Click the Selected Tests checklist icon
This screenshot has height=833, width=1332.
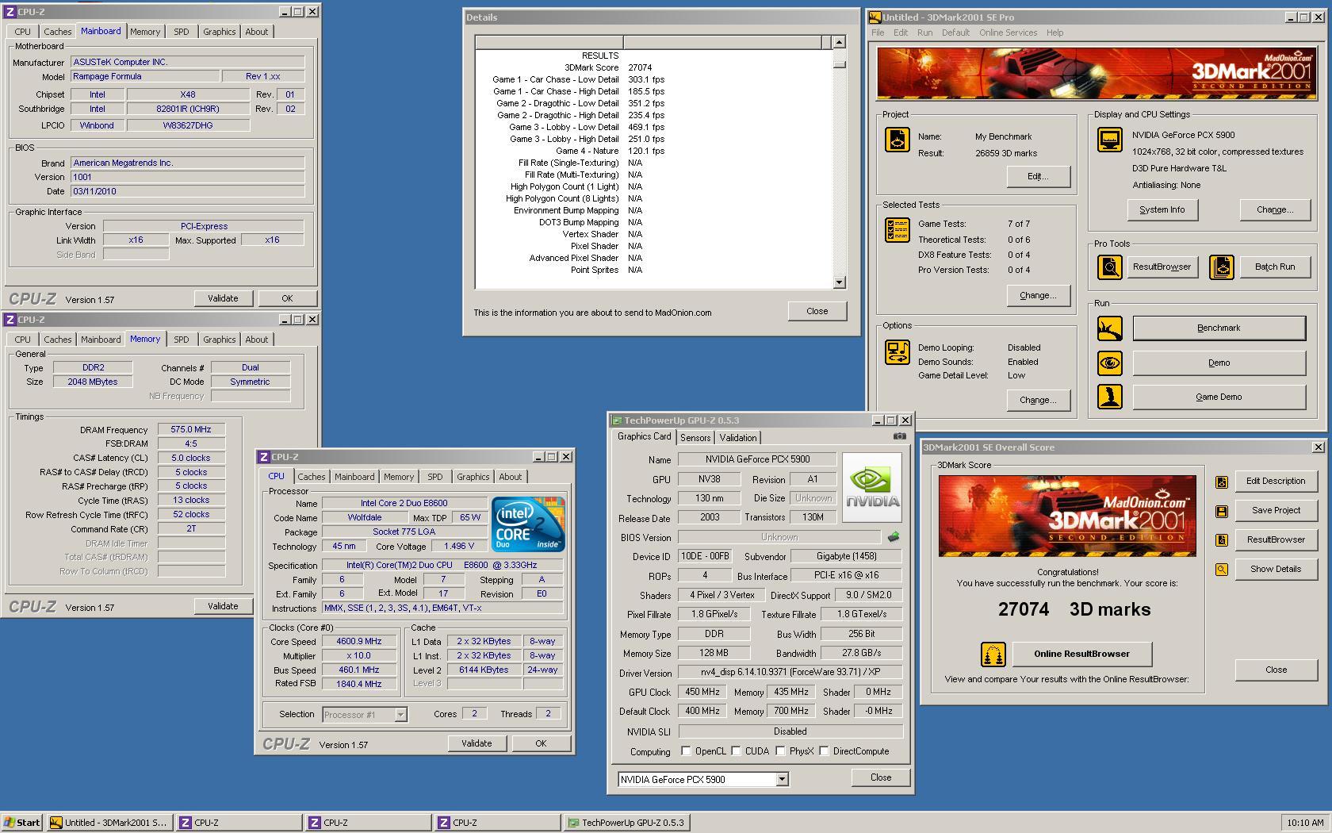(x=897, y=230)
